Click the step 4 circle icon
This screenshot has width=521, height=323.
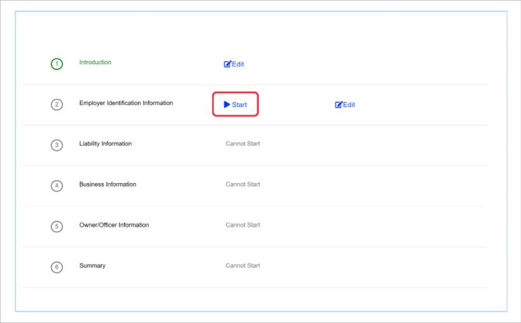click(57, 186)
